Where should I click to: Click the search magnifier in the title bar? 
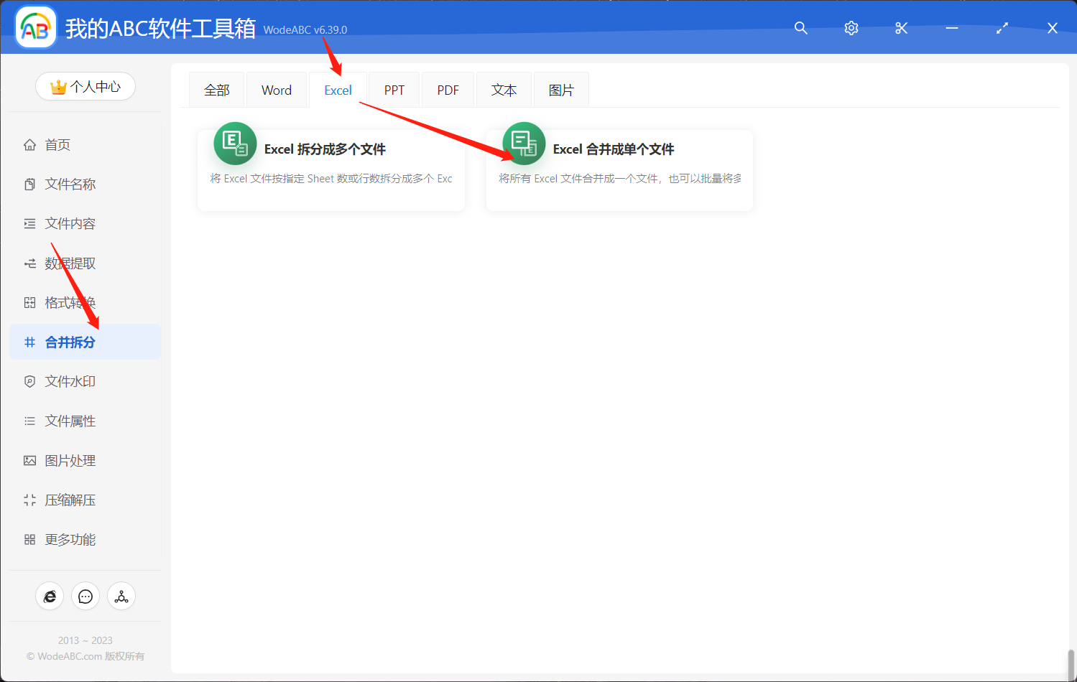tap(800, 28)
